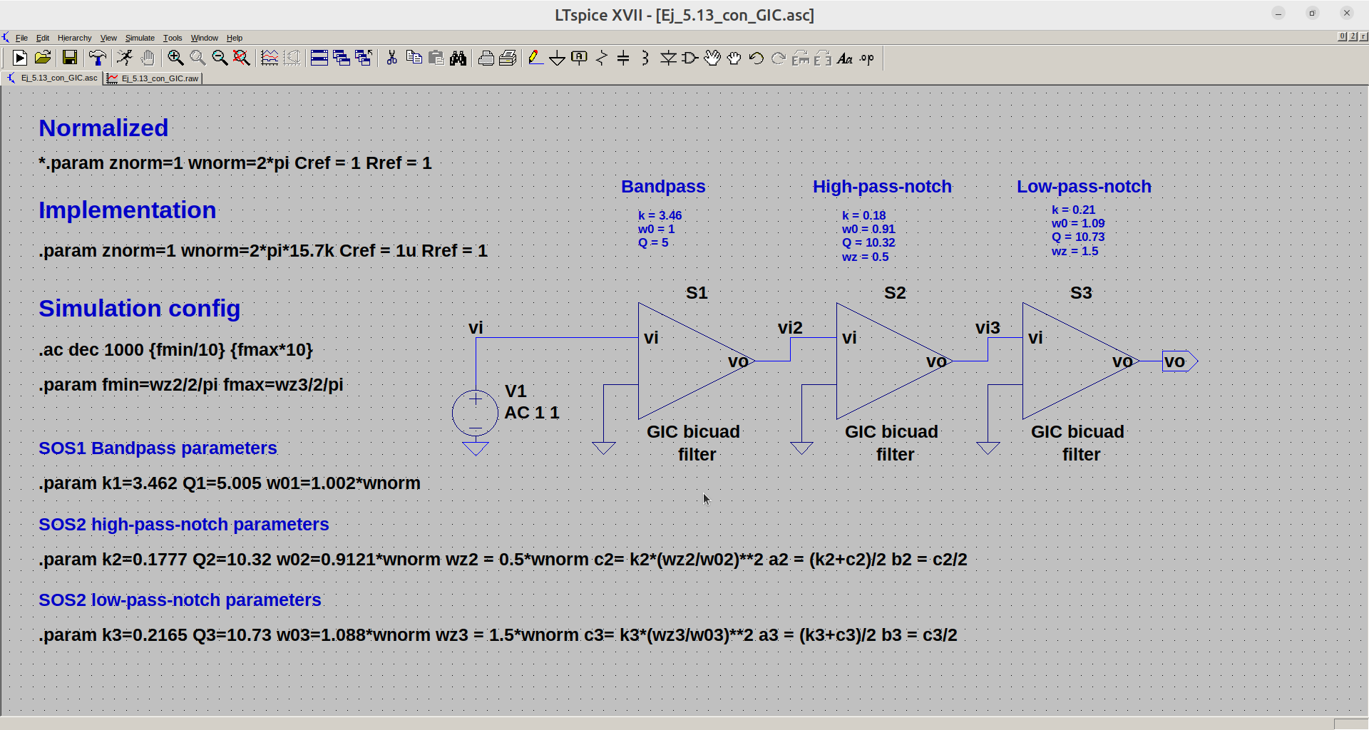Run the simulation with the running man icon
This screenshot has width=1369, height=730.
(125, 58)
